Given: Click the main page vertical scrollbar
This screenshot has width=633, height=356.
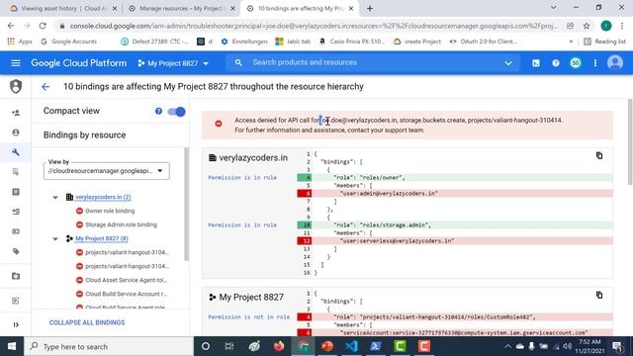Looking at the screenshot, I should click(x=630, y=141).
